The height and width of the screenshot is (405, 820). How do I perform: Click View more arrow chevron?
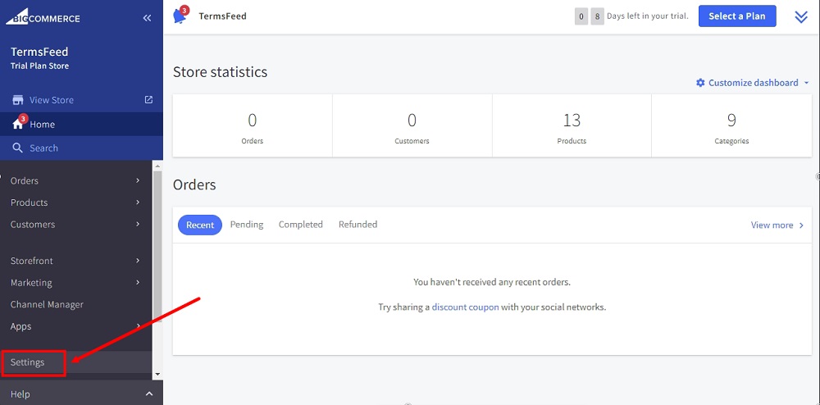(x=801, y=225)
